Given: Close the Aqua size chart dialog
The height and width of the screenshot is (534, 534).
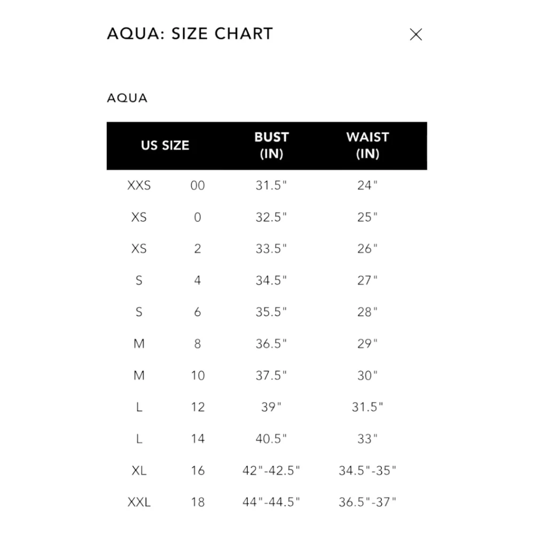Looking at the screenshot, I should [x=415, y=35].
